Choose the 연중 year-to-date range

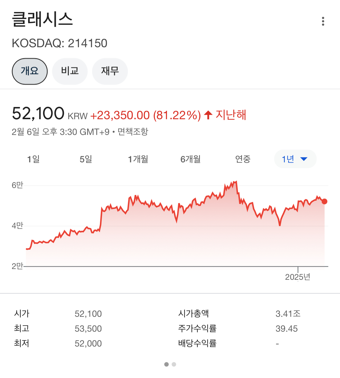coord(243,159)
